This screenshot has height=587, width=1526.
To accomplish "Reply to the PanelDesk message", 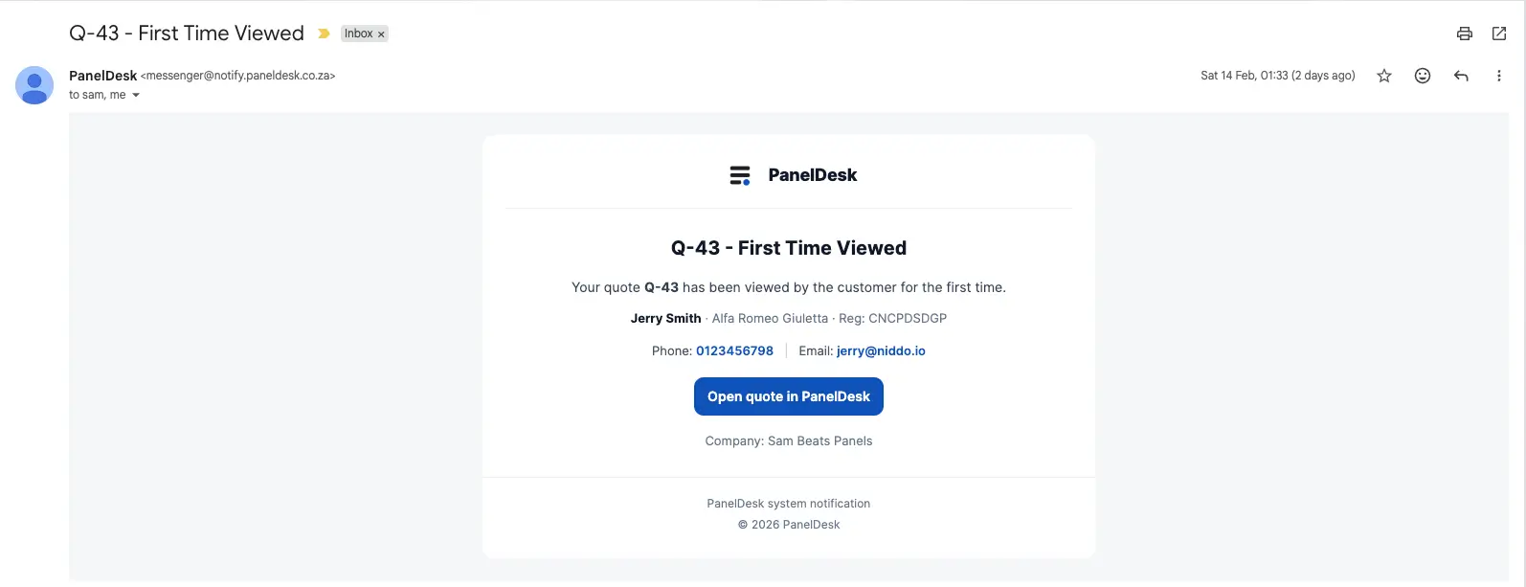I will click(x=1461, y=76).
